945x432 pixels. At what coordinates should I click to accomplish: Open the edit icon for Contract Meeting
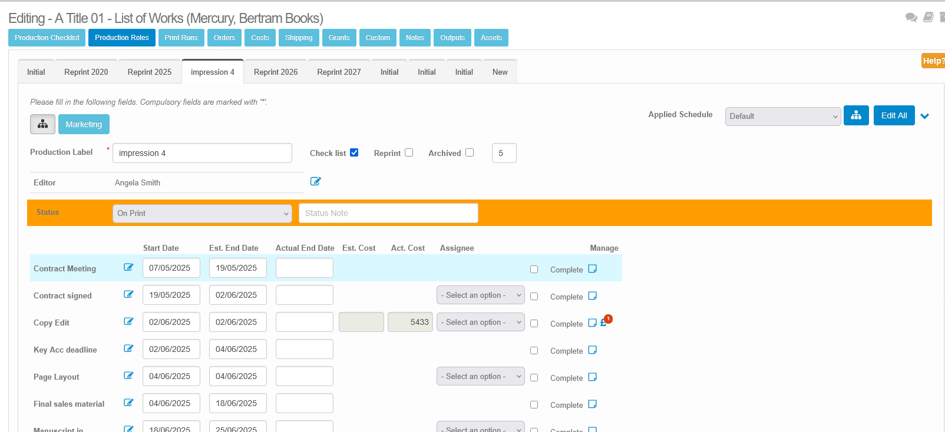128,267
